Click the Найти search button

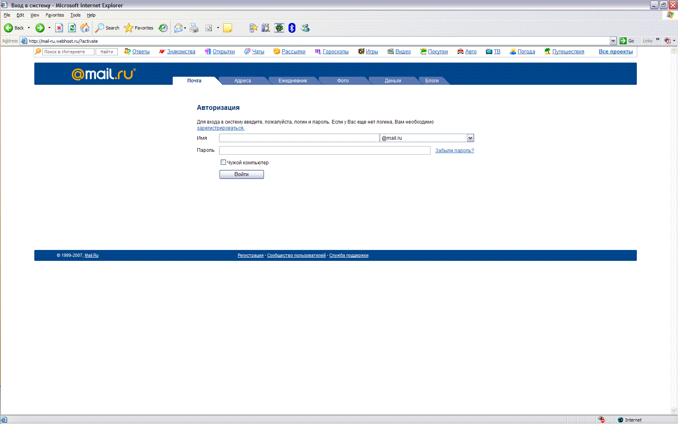tap(107, 52)
